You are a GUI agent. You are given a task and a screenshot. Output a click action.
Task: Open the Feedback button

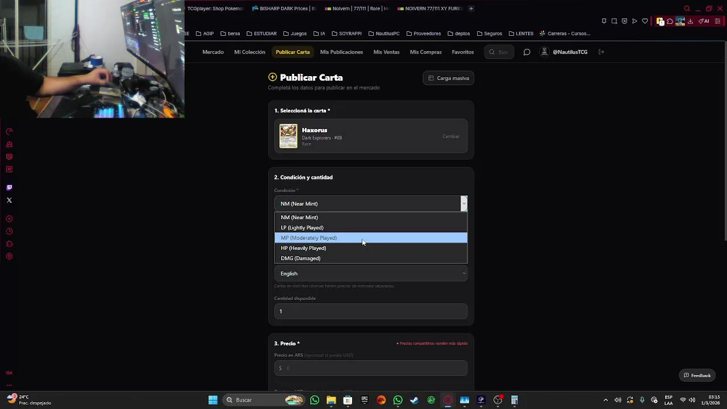coord(697,375)
